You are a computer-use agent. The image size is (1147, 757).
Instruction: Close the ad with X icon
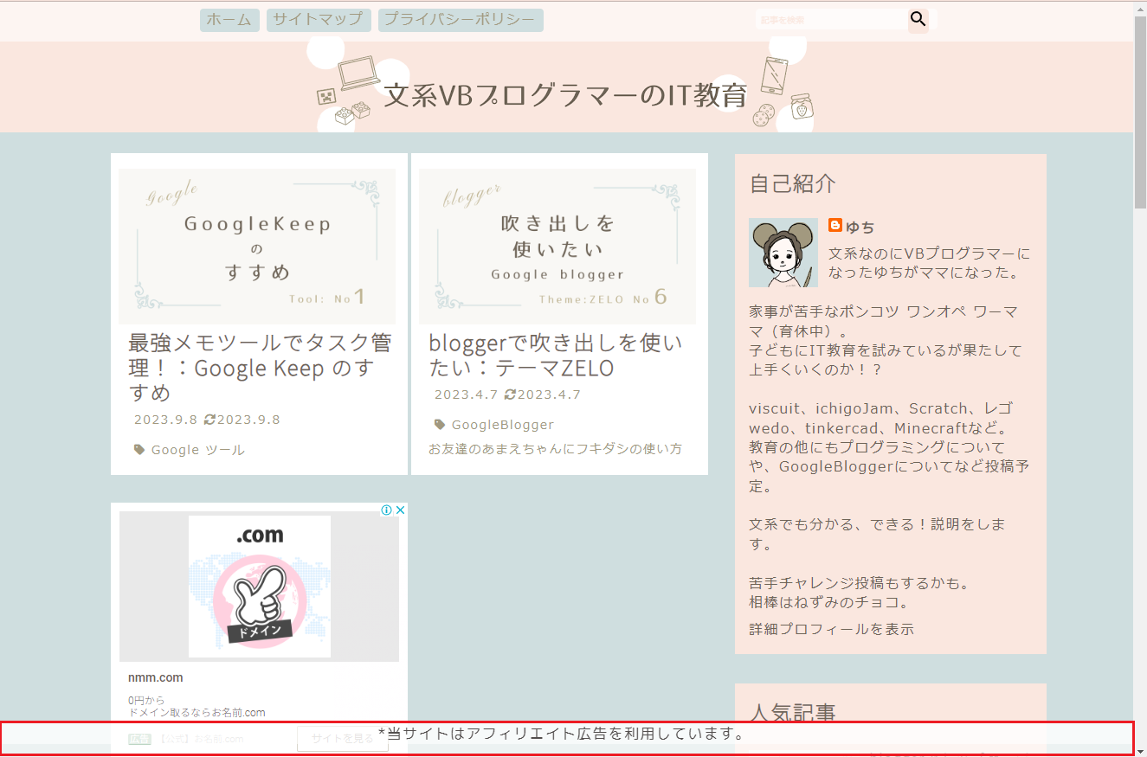point(401,510)
